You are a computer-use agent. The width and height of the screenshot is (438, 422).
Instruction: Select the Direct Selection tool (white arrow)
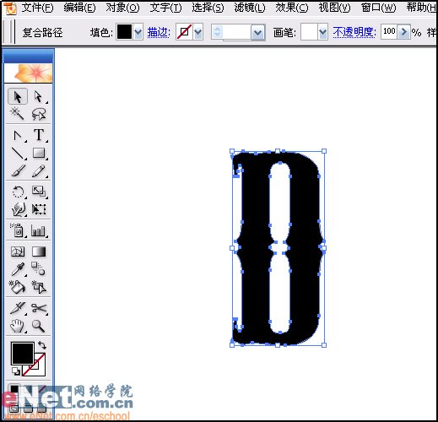click(x=39, y=96)
